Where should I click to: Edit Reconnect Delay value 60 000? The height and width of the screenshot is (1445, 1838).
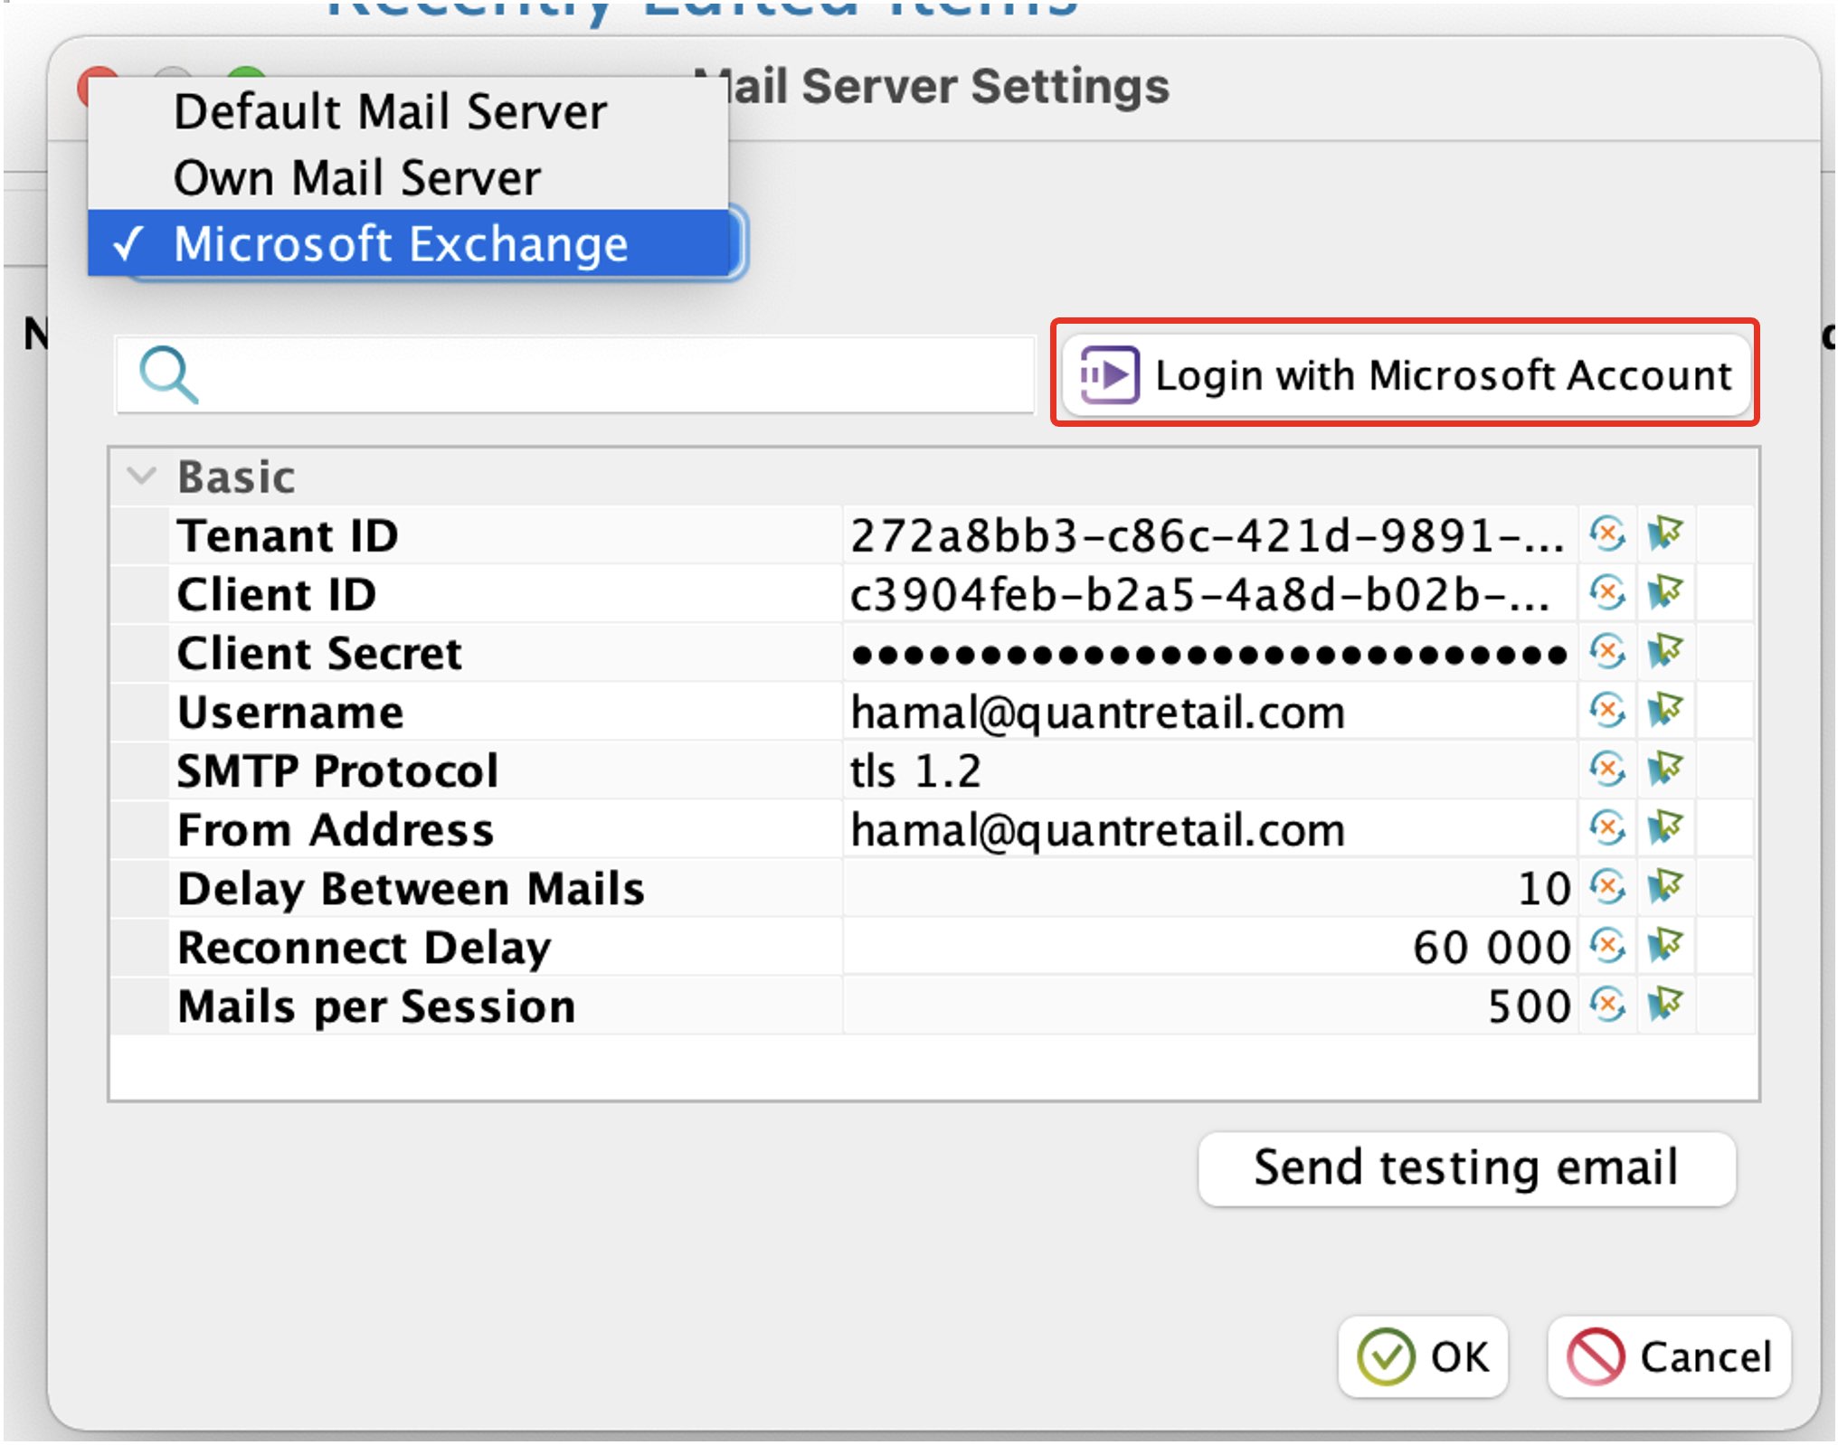(1210, 946)
